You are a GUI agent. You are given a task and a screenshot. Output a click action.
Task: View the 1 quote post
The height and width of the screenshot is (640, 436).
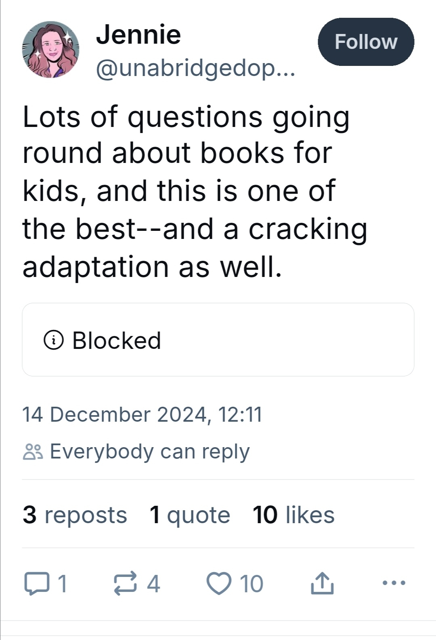[x=190, y=515]
